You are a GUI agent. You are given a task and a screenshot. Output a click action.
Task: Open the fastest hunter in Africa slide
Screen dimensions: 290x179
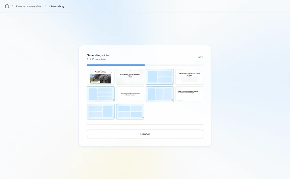coord(189,77)
